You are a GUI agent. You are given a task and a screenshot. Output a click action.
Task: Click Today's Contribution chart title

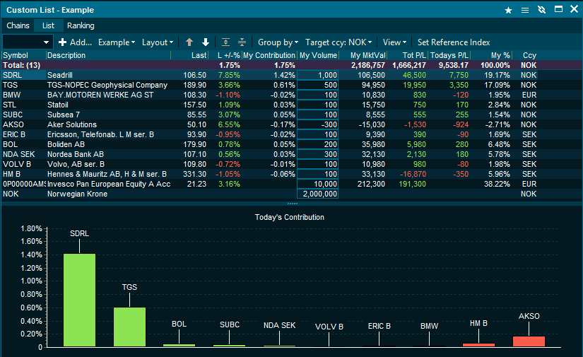289,217
